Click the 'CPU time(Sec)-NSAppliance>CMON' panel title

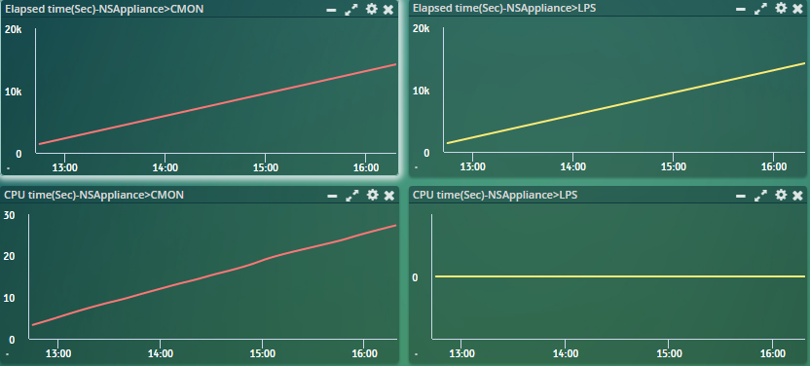[94, 195]
